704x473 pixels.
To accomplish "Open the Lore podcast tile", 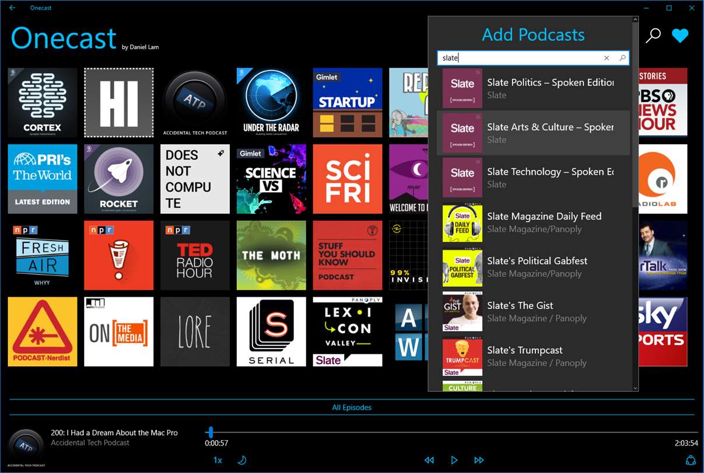I will 195,332.
